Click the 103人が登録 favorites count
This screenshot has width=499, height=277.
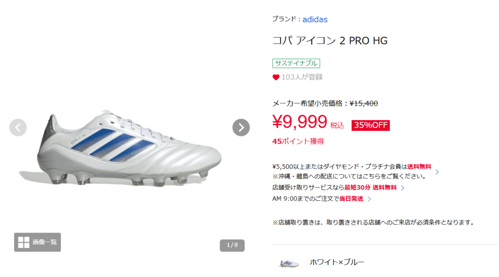pos(302,78)
